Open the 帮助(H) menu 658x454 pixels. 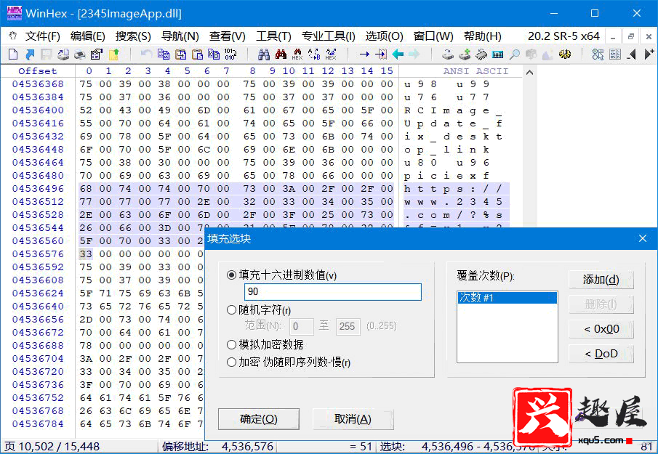(x=482, y=36)
